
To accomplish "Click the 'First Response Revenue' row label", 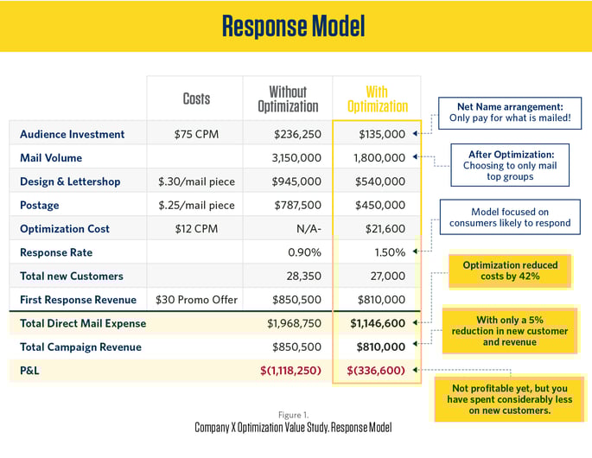I will click(x=78, y=300).
